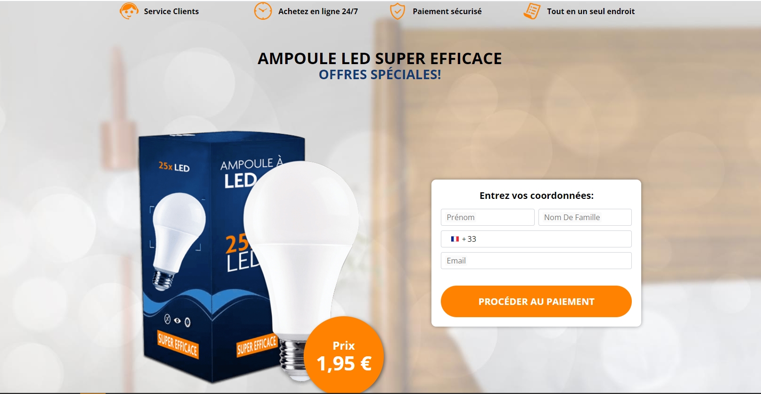The width and height of the screenshot is (761, 394).
Task: Click the PROCÉDER AU PAIEMENT button
Action: pos(536,302)
